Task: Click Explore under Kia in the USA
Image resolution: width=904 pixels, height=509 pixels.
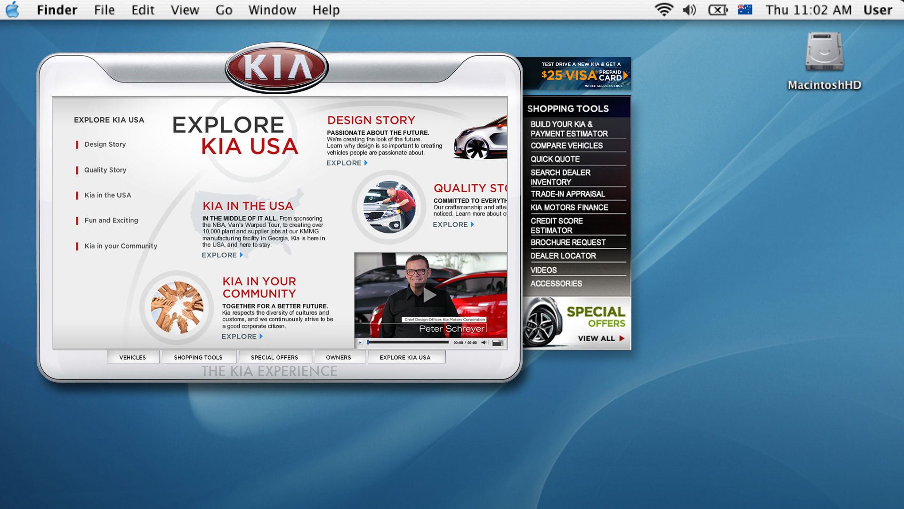Action: click(219, 255)
